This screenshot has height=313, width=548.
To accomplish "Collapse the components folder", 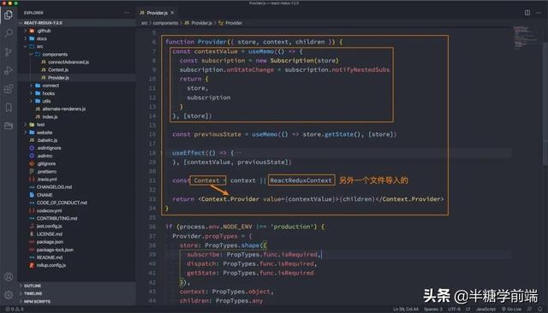I will (x=77, y=54).
